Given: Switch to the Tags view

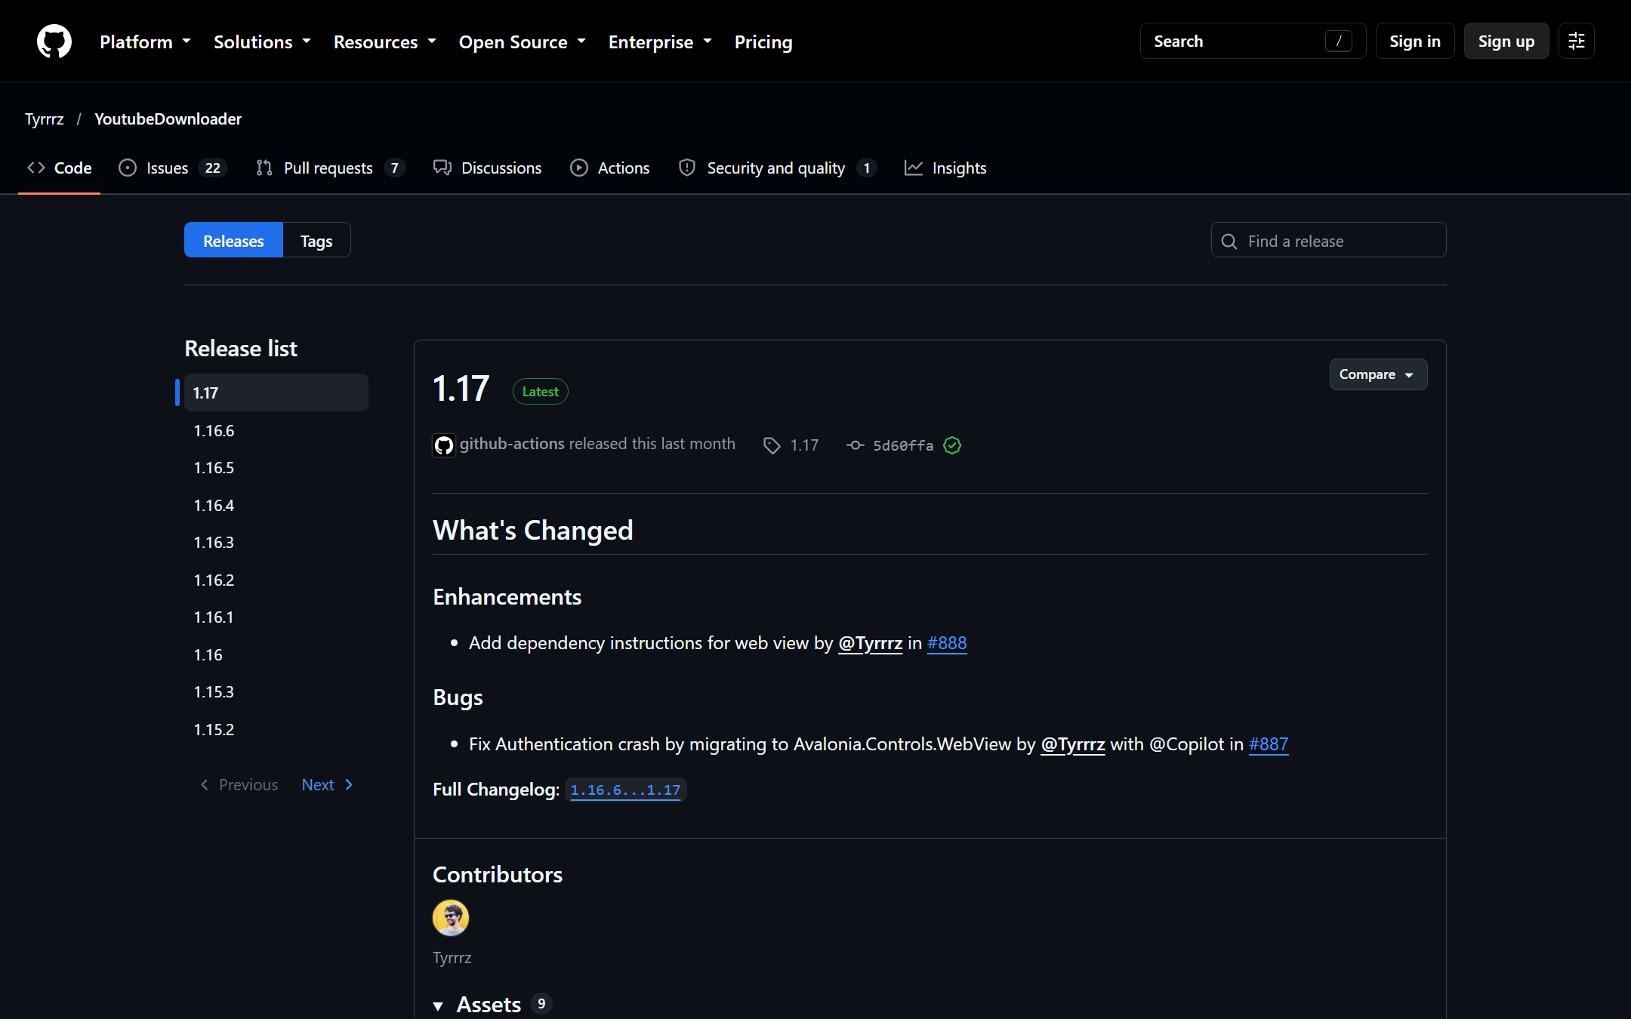Looking at the screenshot, I should click(316, 241).
